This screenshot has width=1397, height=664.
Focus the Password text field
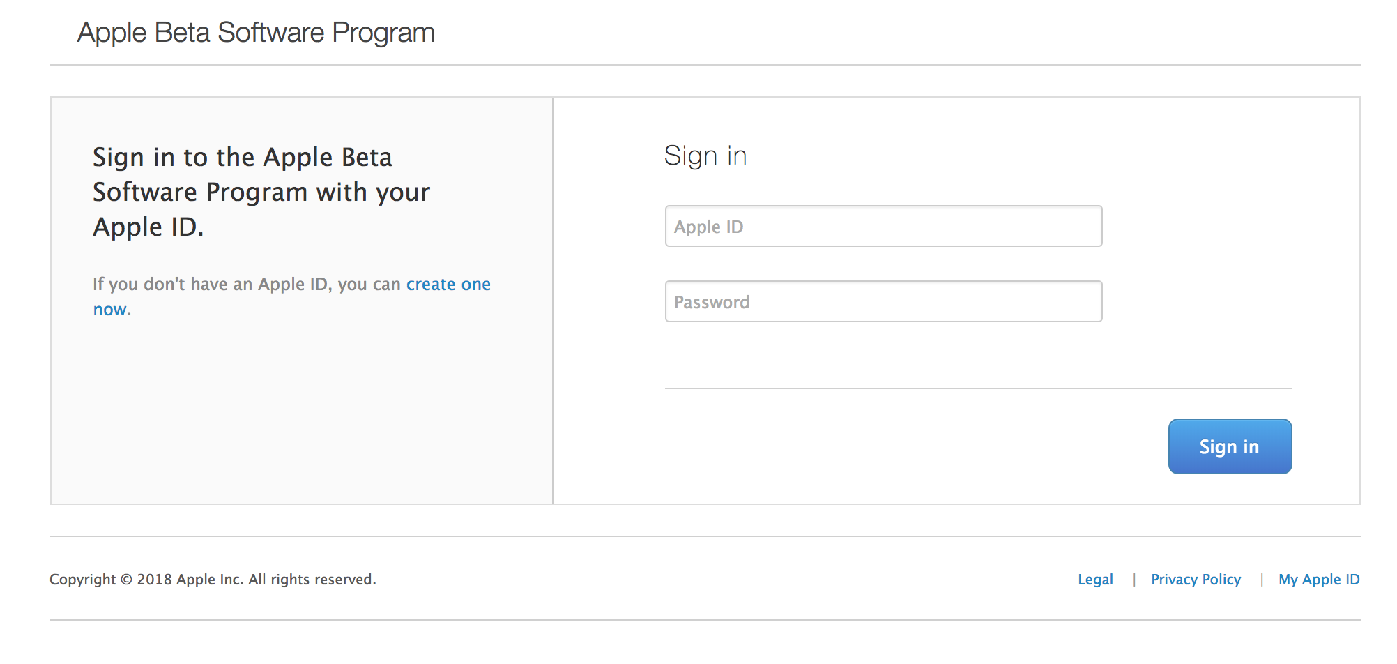click(883, 301)
